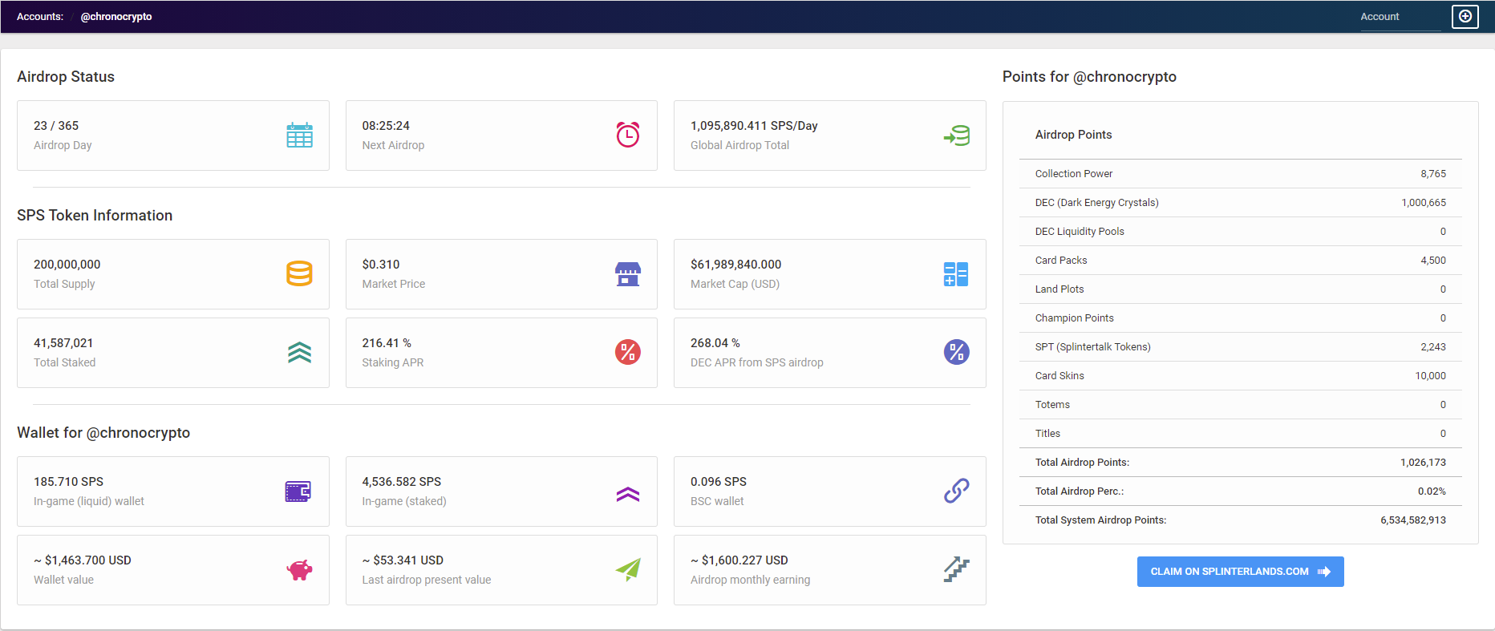Click Claim on Splinterlands.com button

[1240, 572]
